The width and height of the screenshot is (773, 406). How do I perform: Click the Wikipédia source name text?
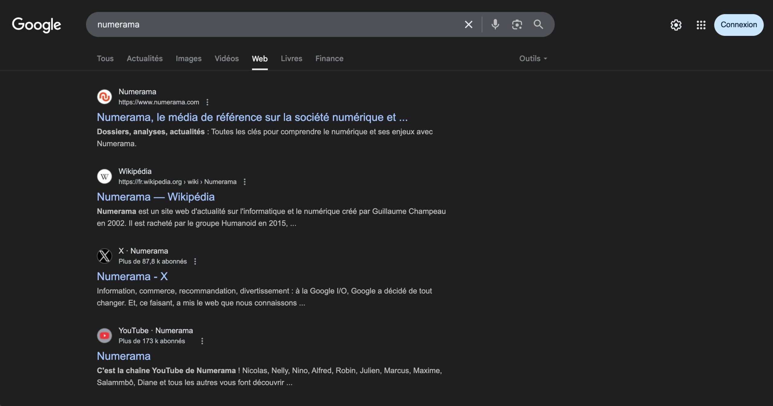point(135,171)
